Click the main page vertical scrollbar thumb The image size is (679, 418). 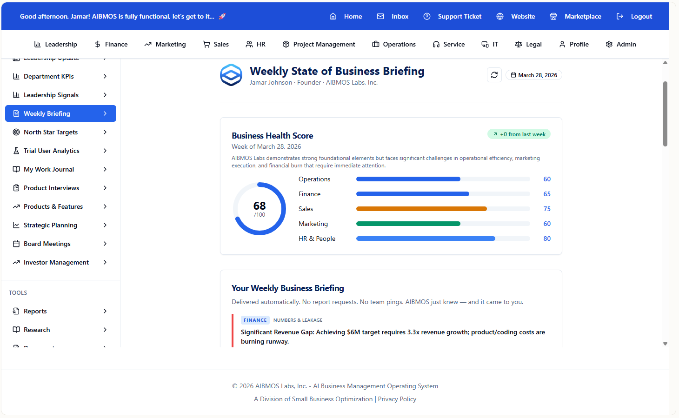point(665,114)
